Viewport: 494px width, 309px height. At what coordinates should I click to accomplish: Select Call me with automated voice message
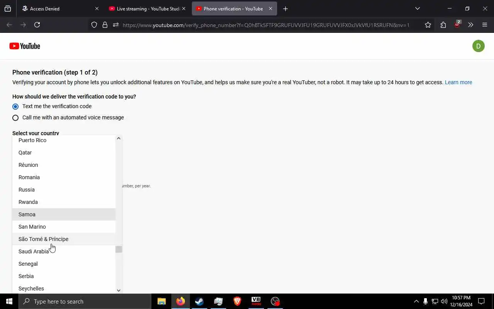pyautogui.click(x=15, y=117)
